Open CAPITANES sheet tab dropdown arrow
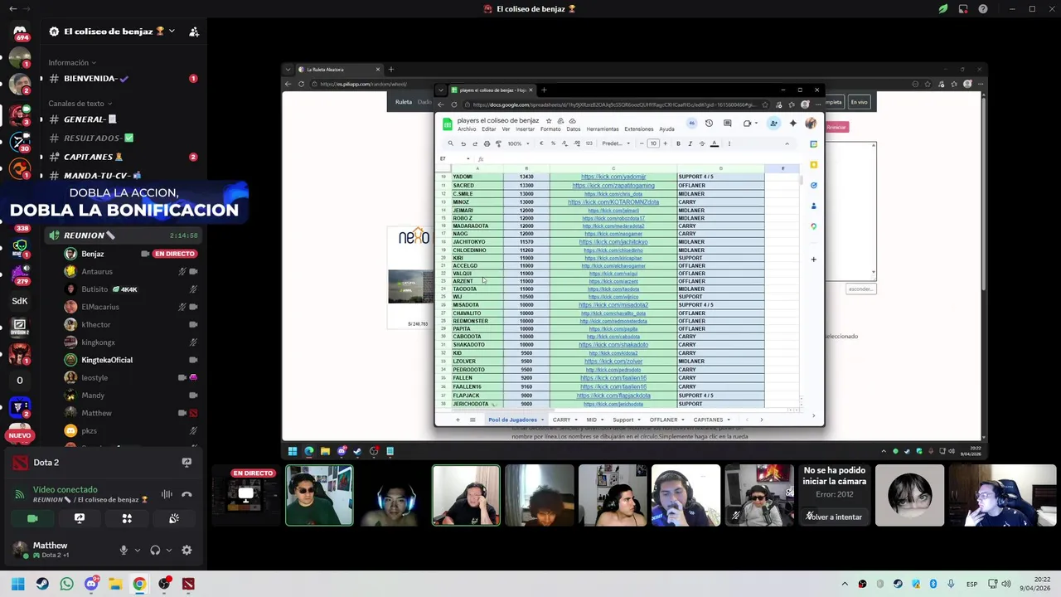The height and width of the screenshot is (597, 1061). pyautogui.click(x=729, y=420)
